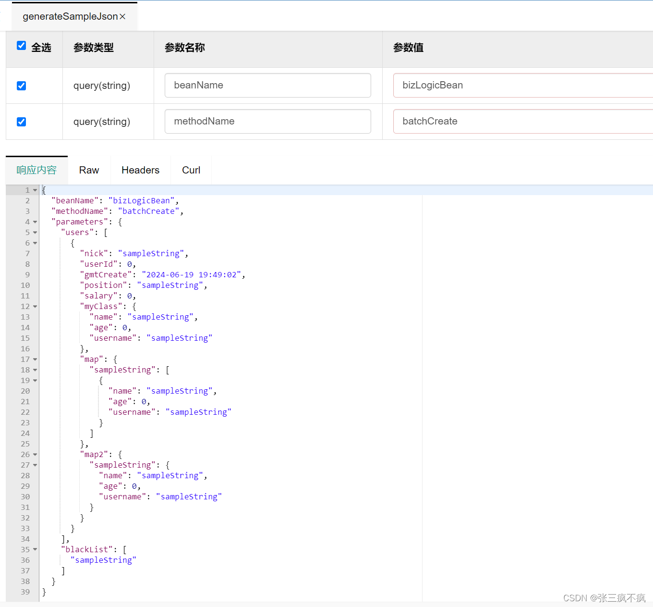Click the 参数名称 column header

[185, 48]
